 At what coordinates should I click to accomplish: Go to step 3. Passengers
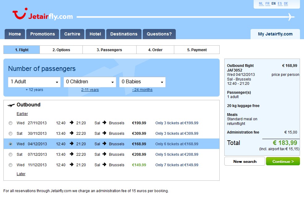pyautogui.click(x=109, y=50)
